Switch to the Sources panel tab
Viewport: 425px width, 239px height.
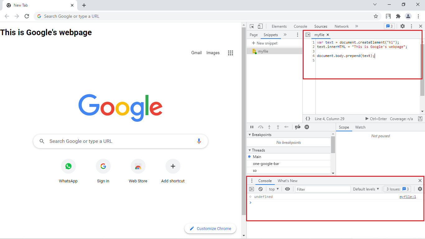(320, 26)
